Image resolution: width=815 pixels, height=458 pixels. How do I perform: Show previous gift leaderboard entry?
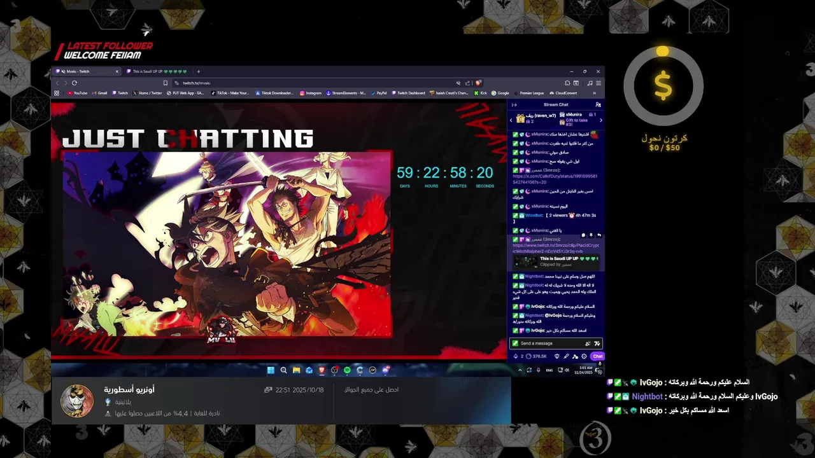click(511, 120)
